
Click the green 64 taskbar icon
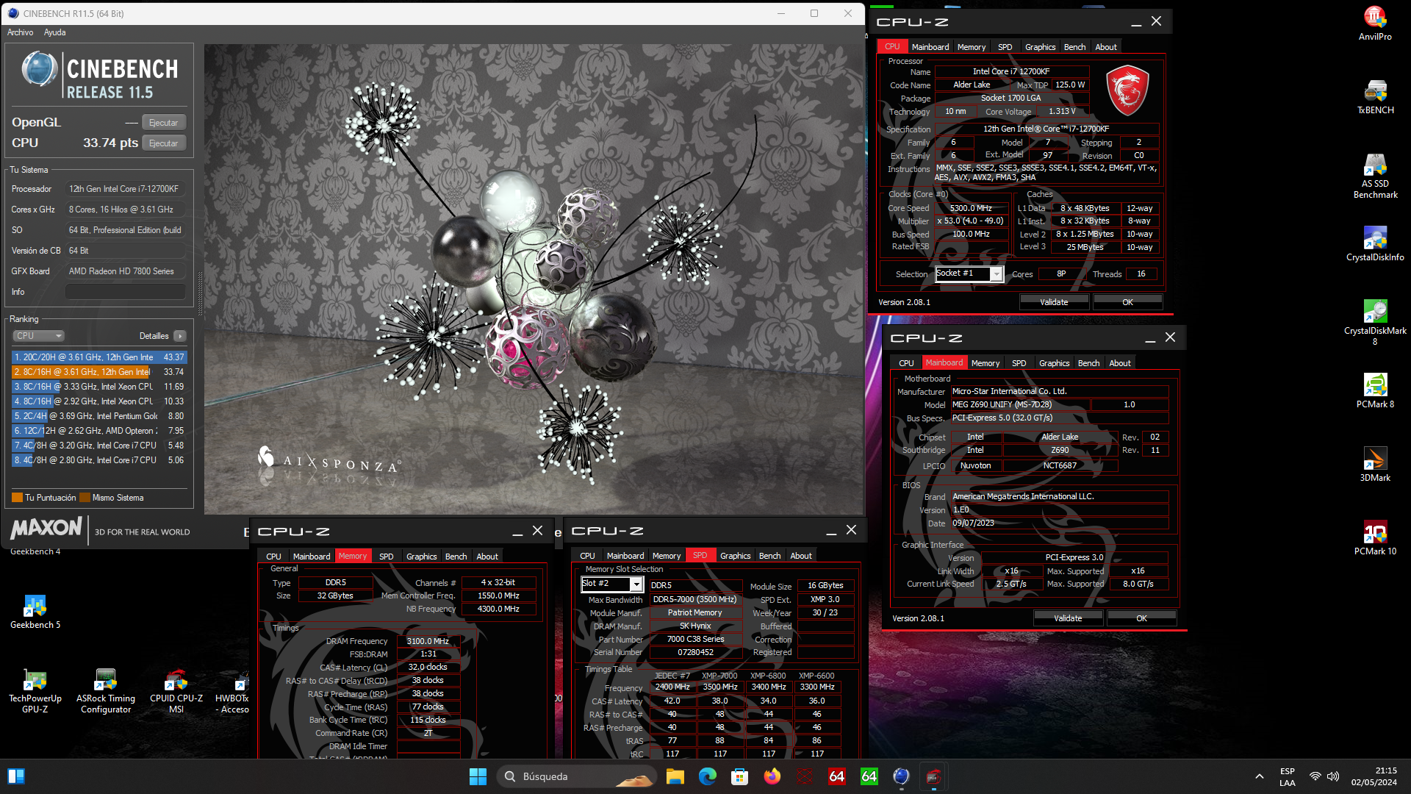869,776
